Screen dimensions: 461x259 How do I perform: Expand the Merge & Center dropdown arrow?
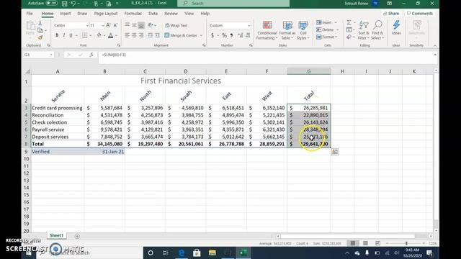tap(202, 35)
